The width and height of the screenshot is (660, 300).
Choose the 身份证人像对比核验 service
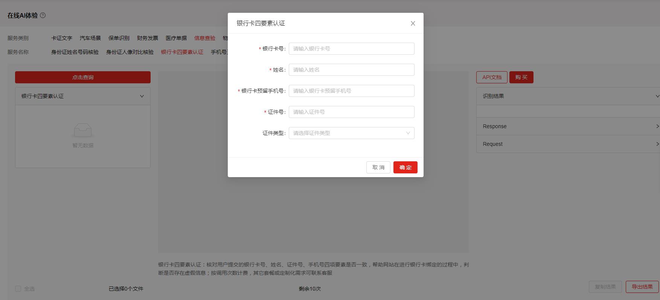[130, 52]
